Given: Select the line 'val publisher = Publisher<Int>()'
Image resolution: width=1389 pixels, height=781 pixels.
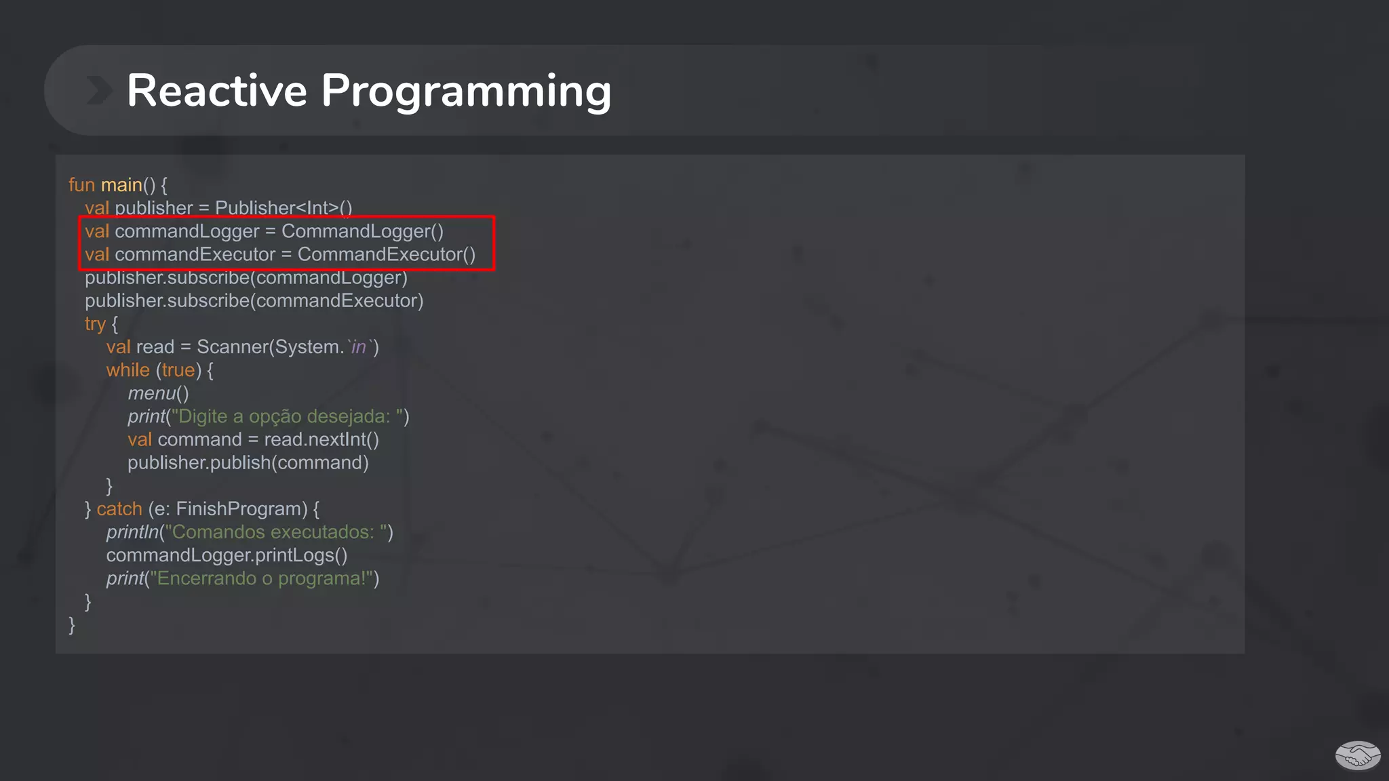Looking at the screenshot, I should pyautogui.click(x=218, y=208).
